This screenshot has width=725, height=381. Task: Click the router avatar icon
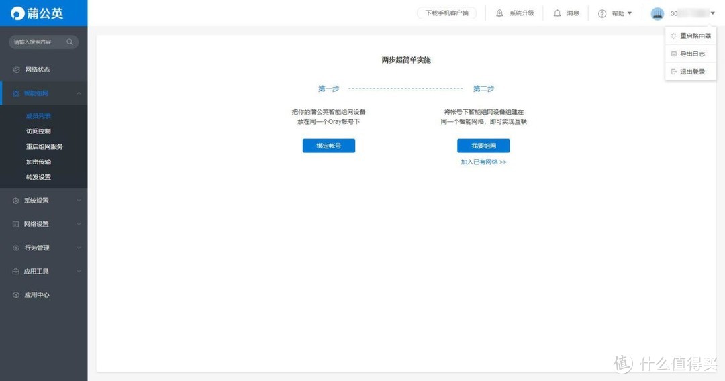[657, 14]
